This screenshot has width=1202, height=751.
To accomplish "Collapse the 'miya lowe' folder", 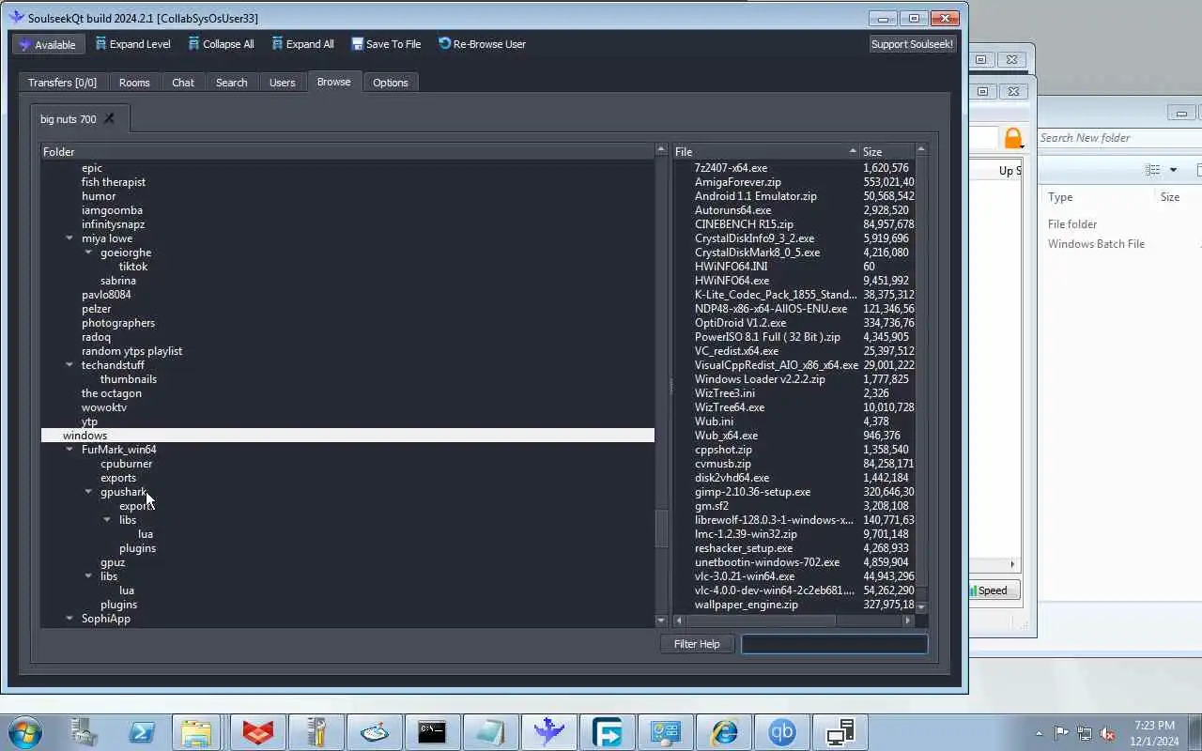I will pos(69,238).
